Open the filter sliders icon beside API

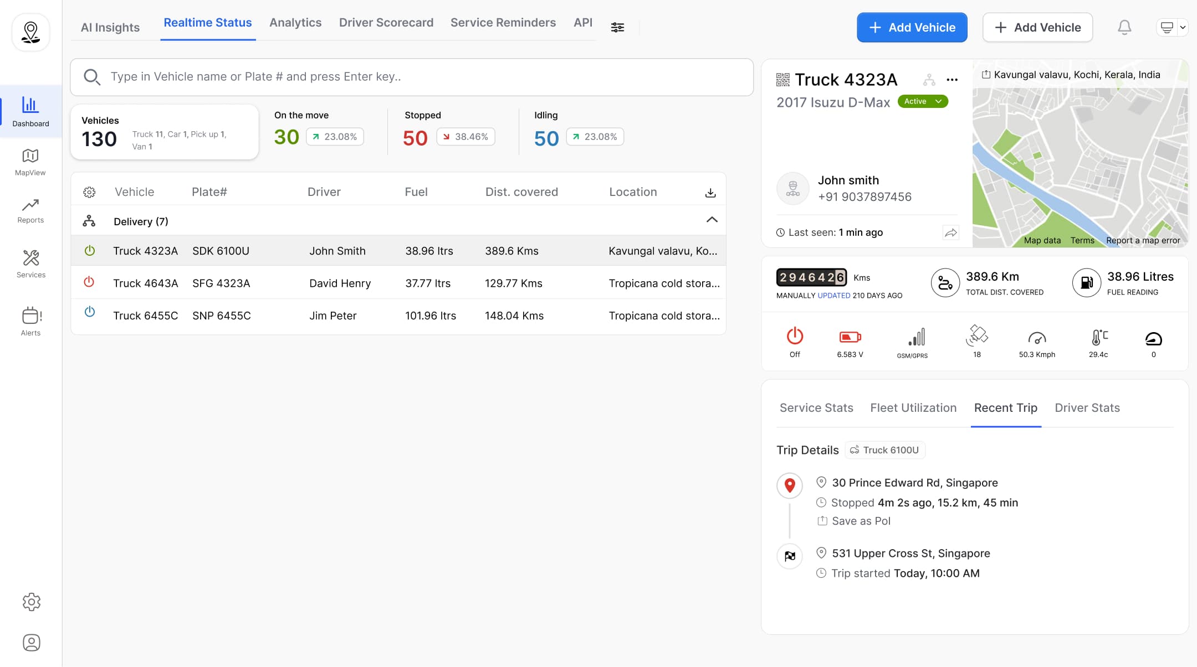(x=617, y=27)
